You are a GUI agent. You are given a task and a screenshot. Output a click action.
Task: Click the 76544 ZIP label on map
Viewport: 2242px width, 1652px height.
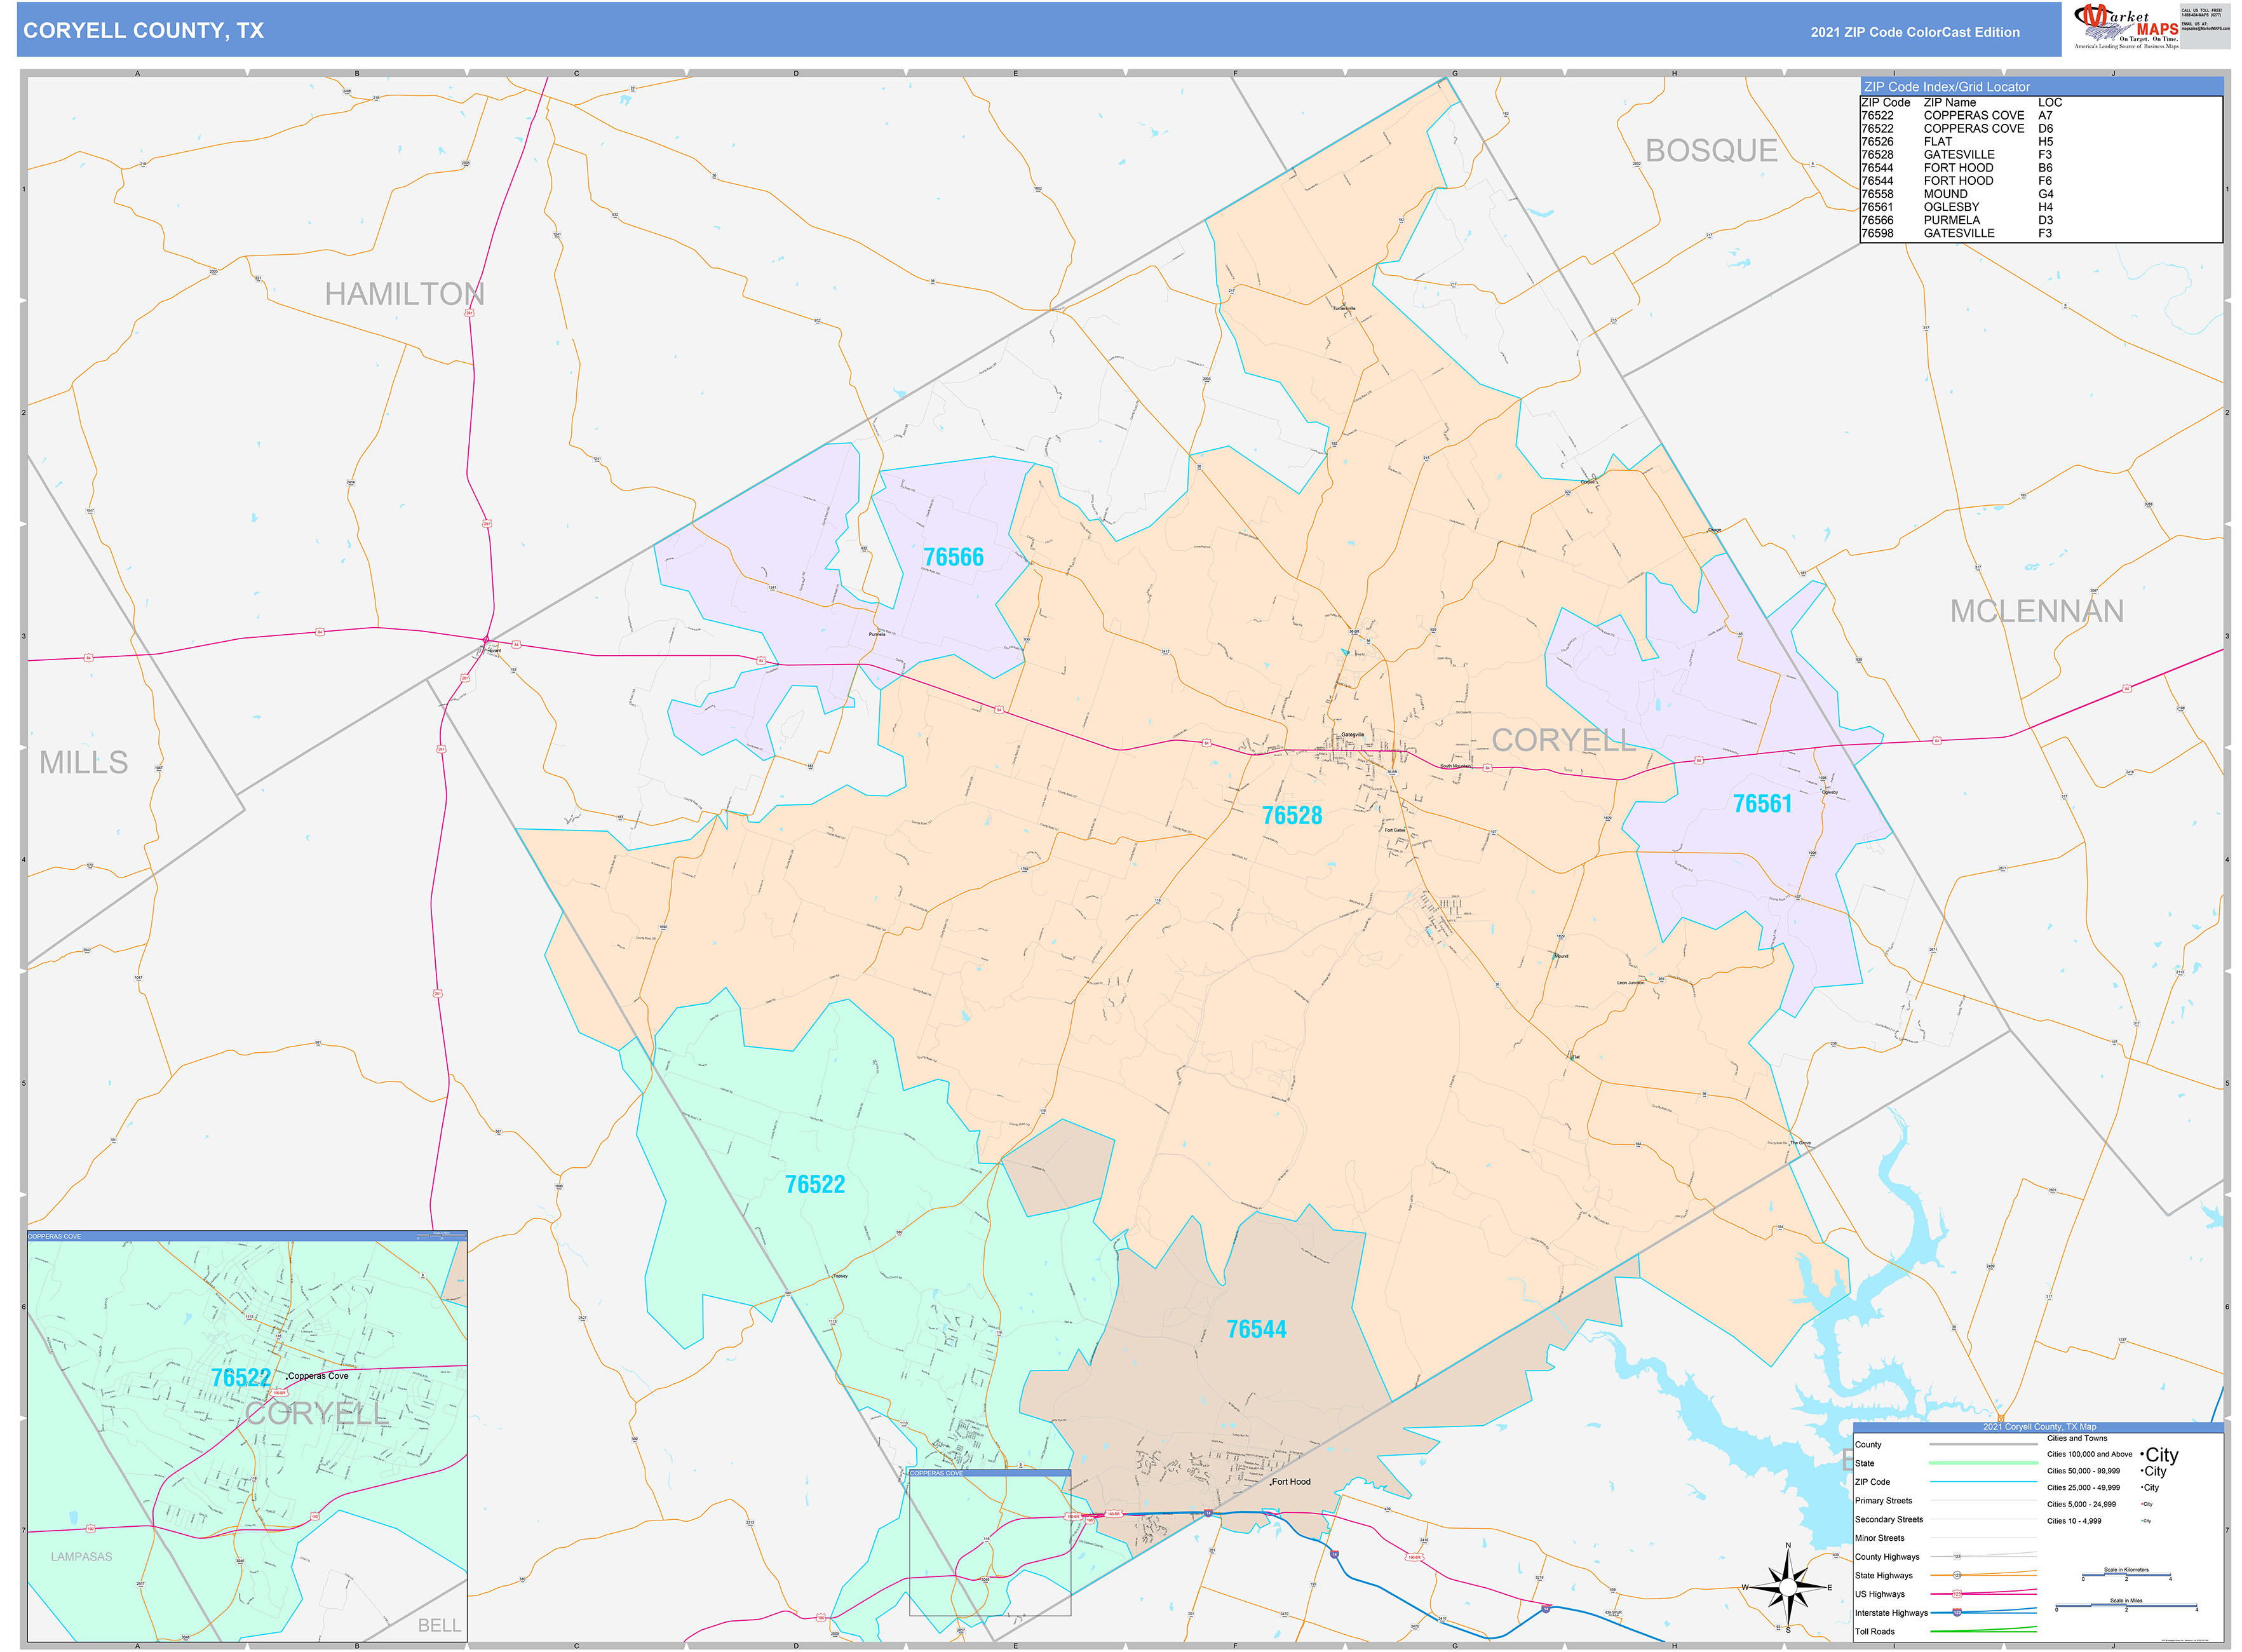click(1256, 1330)
